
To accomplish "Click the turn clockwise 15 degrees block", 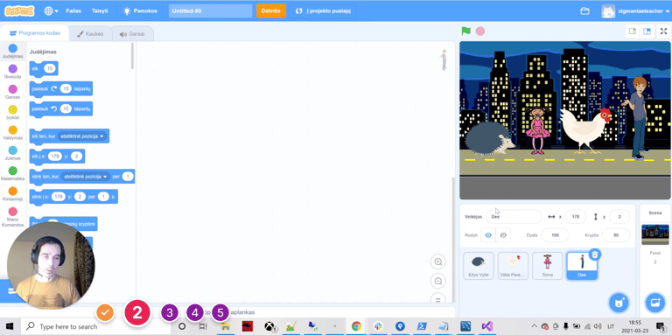I will [x=41, y=88].
